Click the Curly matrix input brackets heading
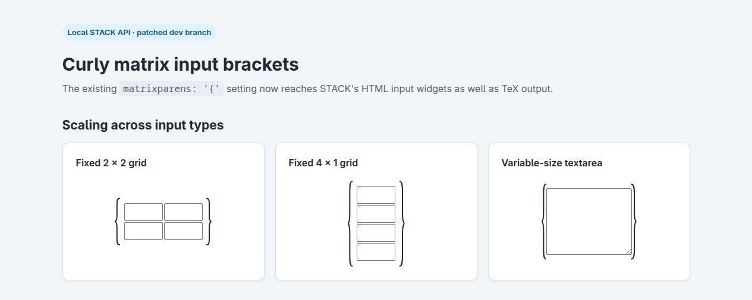Viewport: 752px width, 300px height. pos(181,64)
